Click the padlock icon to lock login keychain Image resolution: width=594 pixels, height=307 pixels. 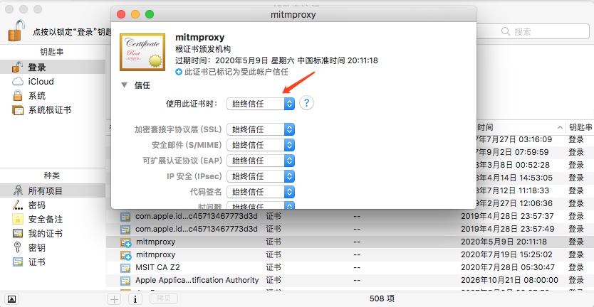[x=16, y=31]
